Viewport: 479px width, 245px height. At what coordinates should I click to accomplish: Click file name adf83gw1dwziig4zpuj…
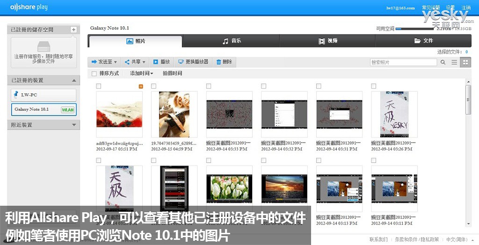(x=119, y=143)
